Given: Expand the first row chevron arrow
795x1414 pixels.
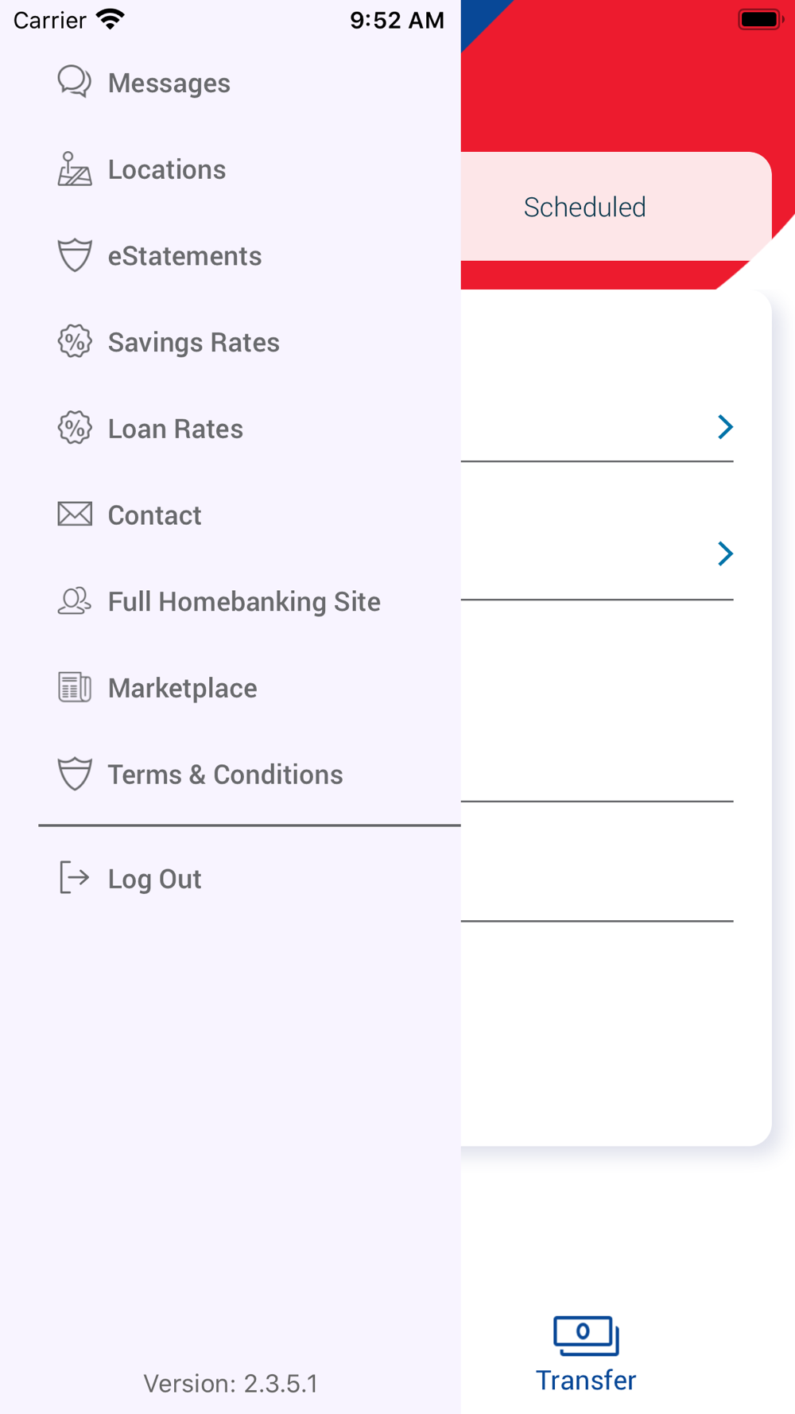Looking at the screenshot, I should click(x=725, y=427).
